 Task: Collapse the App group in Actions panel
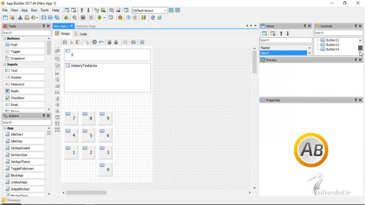[5, 128]
